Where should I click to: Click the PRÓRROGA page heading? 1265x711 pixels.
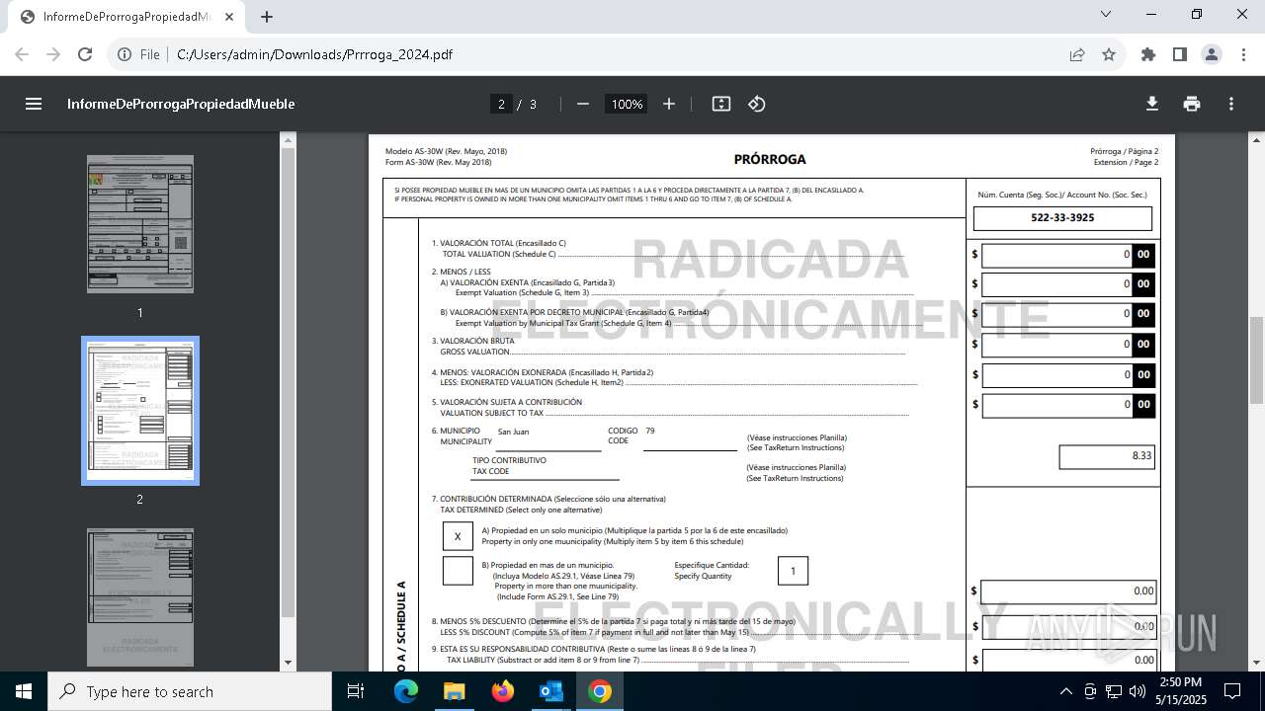[x=770, y=159]
